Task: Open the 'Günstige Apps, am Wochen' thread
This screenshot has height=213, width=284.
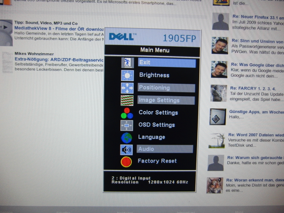Action: click(256, 112)
